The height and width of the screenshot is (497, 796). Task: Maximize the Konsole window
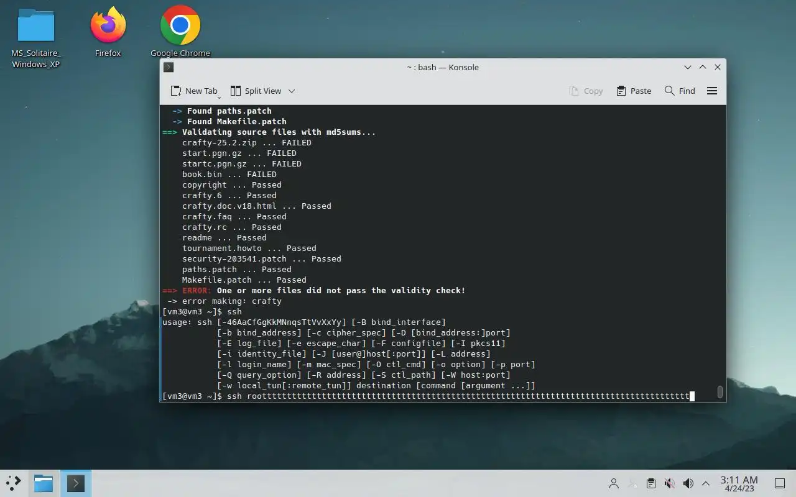point(703,67)
